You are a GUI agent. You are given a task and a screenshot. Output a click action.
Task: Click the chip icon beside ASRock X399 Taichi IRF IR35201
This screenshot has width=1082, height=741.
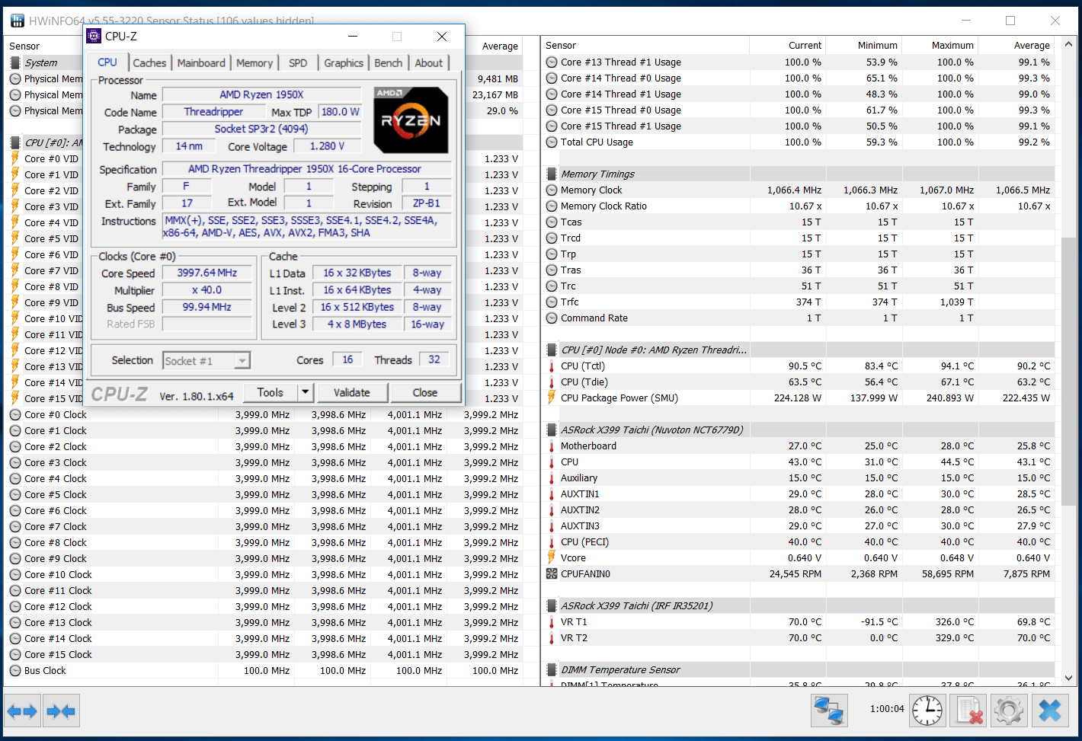[552, 606]
